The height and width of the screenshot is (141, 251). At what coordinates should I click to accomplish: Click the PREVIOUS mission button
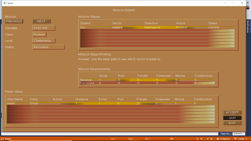click(14, 21)
